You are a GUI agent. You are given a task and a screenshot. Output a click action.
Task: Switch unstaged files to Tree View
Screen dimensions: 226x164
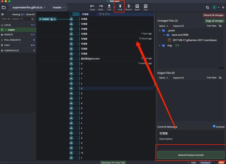click(211, 26)
